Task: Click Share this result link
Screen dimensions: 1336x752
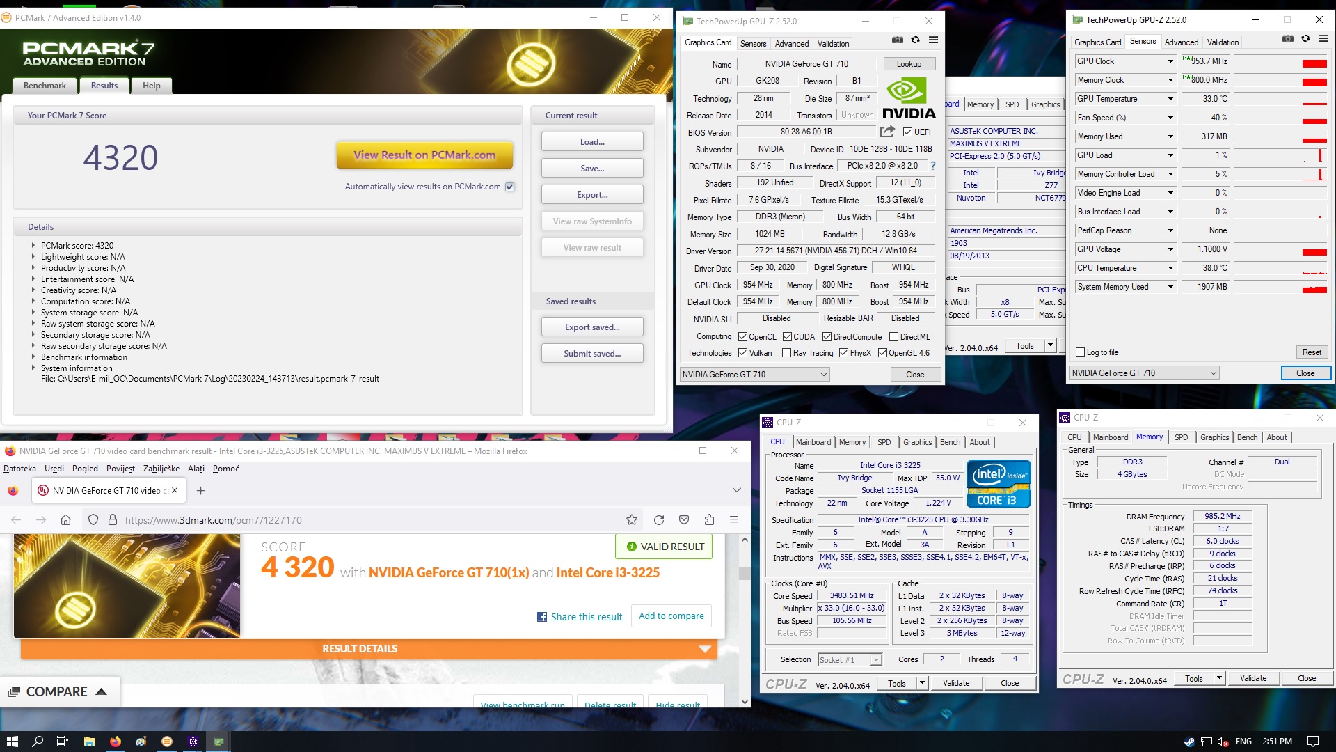Action: tap(580, 617)
